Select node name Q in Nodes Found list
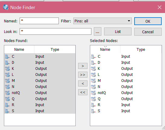 click(13, 99)
